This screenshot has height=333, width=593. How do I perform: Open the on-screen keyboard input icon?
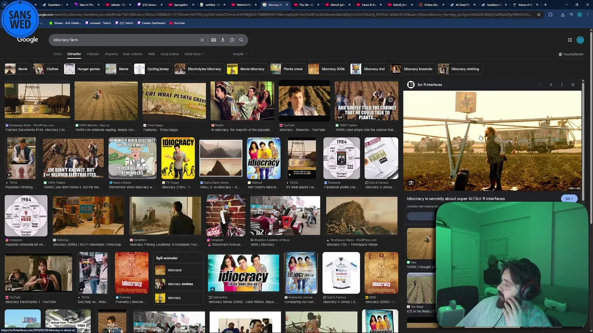(214, 40)
